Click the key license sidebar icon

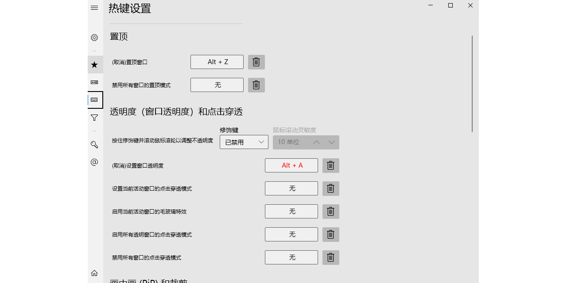click(94, 145)
